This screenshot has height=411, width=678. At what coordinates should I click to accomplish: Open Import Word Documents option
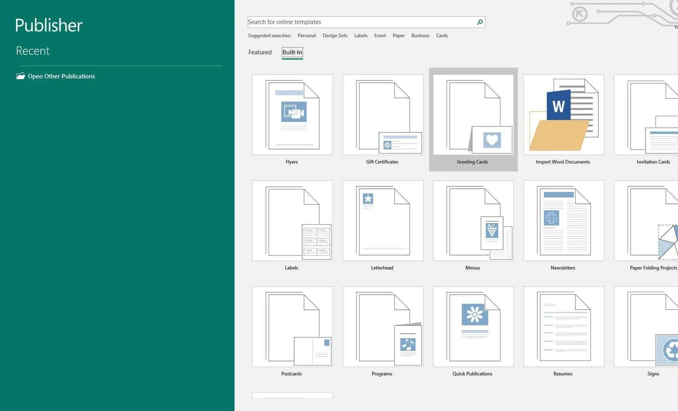pos(564,115)
